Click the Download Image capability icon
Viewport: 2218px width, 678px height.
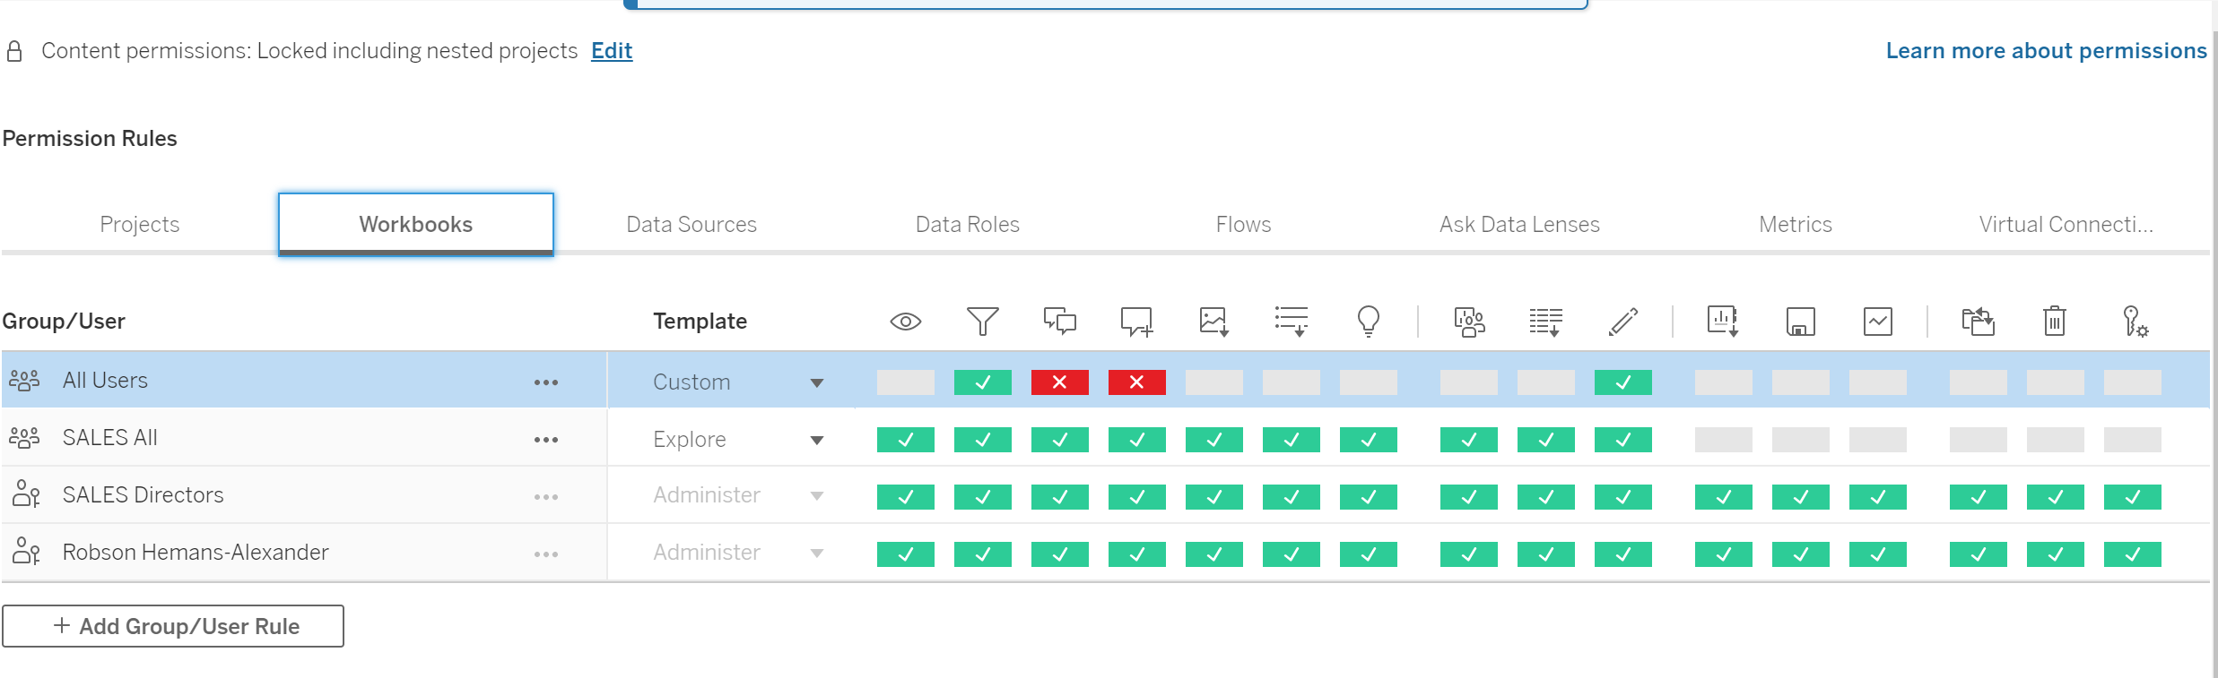(x=1213, y=322)
